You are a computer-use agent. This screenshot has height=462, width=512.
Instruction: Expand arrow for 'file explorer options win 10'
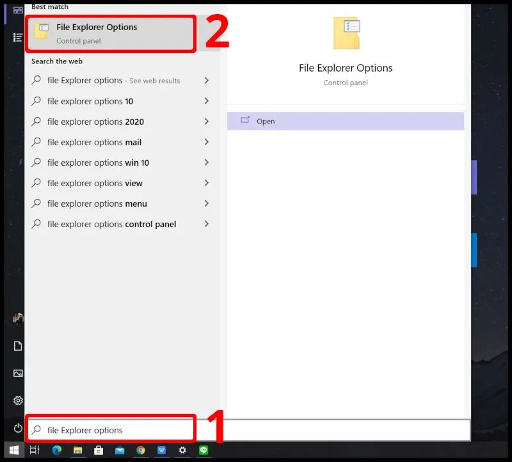206,163
